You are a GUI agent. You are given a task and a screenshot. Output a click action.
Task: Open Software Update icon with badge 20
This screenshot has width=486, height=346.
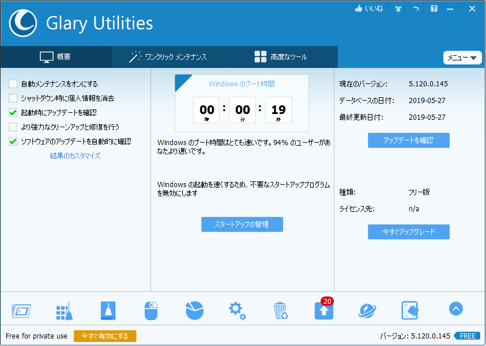point(324,310)
